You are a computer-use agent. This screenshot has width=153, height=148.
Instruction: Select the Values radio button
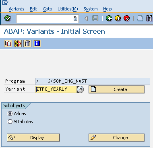click(10, 114)
